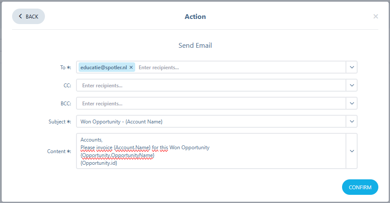Go back using the BACK button
The height and width of the screenshot is (203, 390).
29,16
